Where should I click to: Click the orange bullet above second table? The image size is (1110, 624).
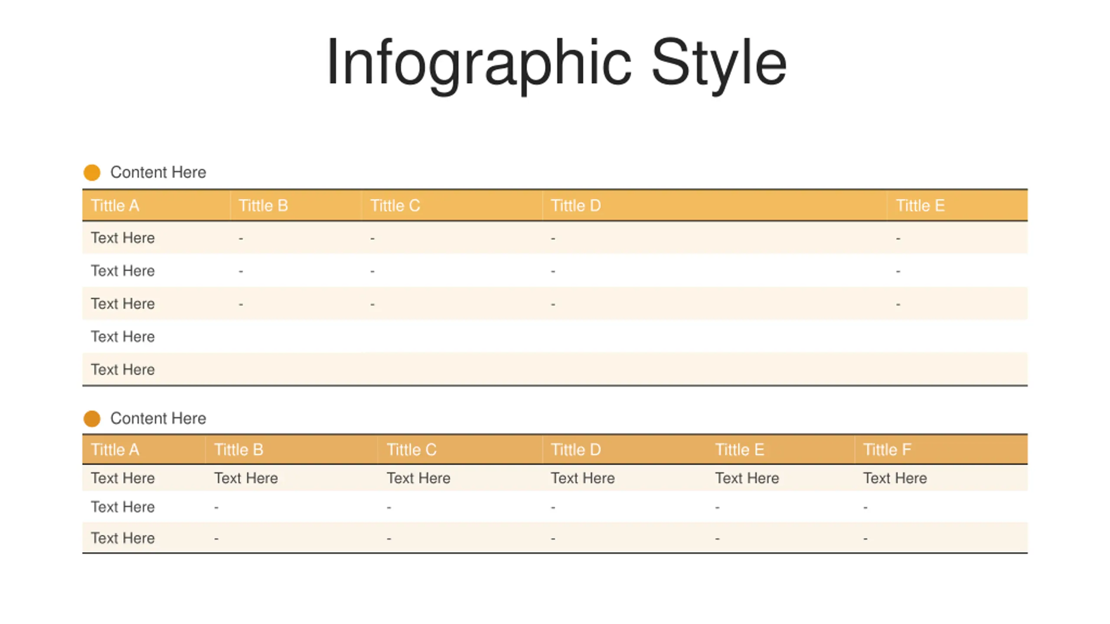92,419
